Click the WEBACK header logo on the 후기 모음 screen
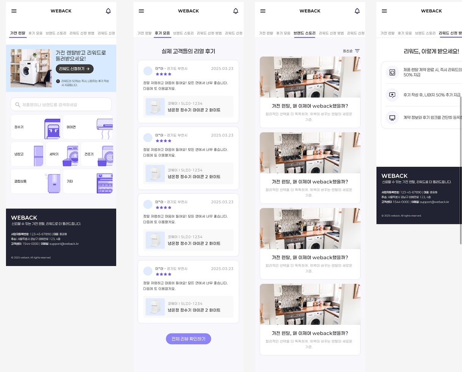The width and height of the screenshot is (462, 372). click(189, 11)
